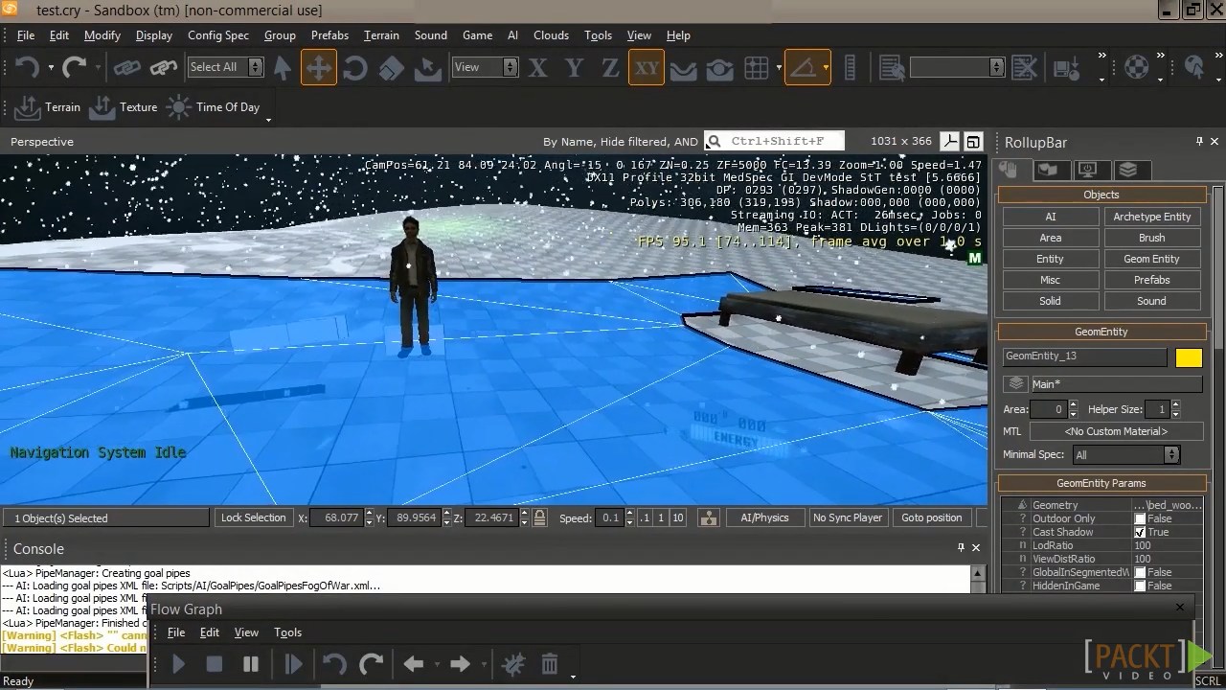
Task: Click the Unlink objects broken-chain icon
Action: click(164, 67)
